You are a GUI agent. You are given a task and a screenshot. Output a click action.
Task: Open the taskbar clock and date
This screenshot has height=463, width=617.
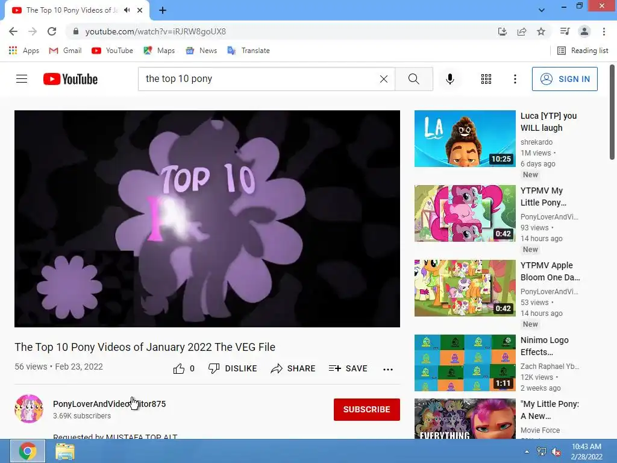tap(586, 452)
